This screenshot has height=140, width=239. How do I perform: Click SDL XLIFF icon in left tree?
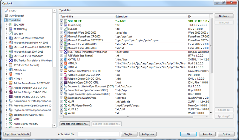point(11,25)
